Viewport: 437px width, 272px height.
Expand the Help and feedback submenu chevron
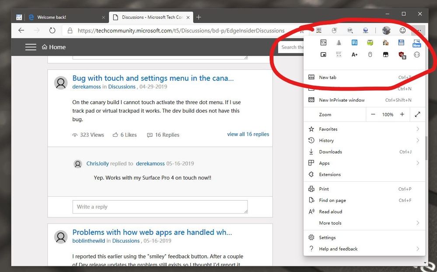coord(418,248)
